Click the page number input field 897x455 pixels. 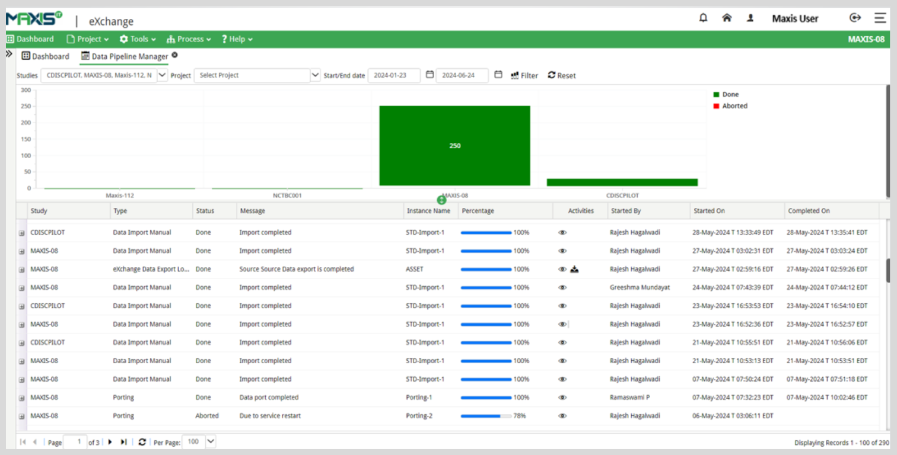coord(74,442)
